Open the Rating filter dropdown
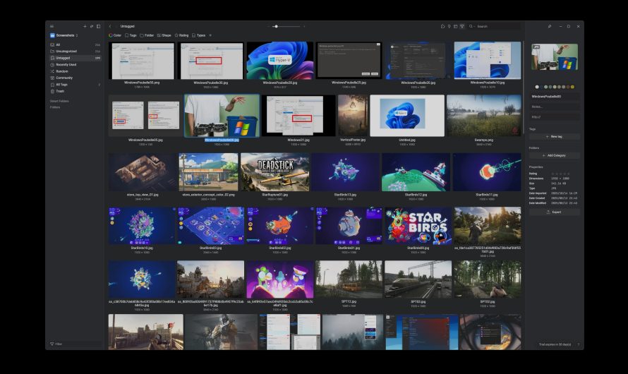 (181, 35)
